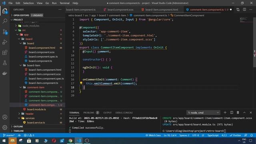Switch to board-item.component.ts tab
This screenshot has height=144, width=256.
point(81,10)
